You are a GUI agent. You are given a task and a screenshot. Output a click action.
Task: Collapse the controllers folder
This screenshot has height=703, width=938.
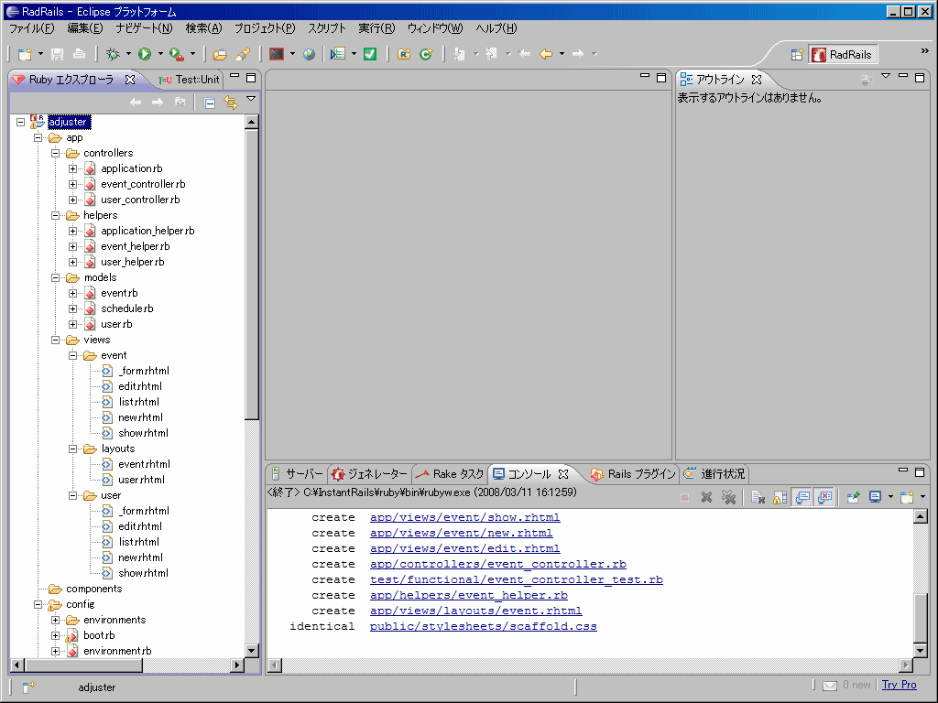point(55,153)
